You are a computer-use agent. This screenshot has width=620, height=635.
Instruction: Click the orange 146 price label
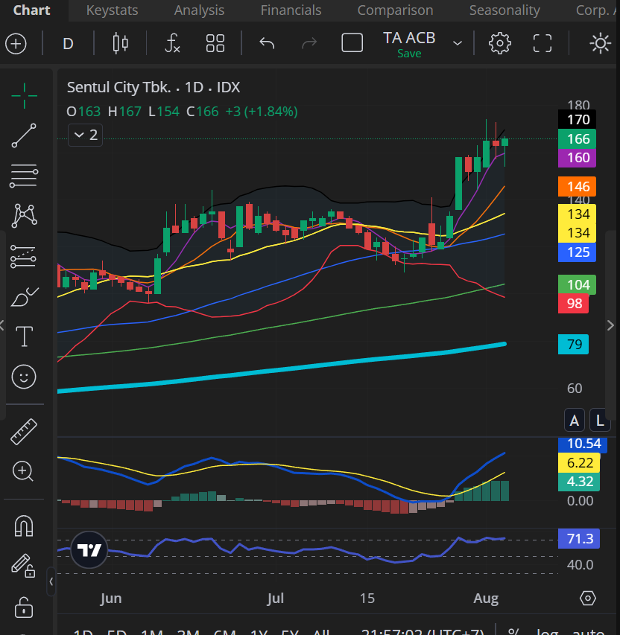(577, 187)
